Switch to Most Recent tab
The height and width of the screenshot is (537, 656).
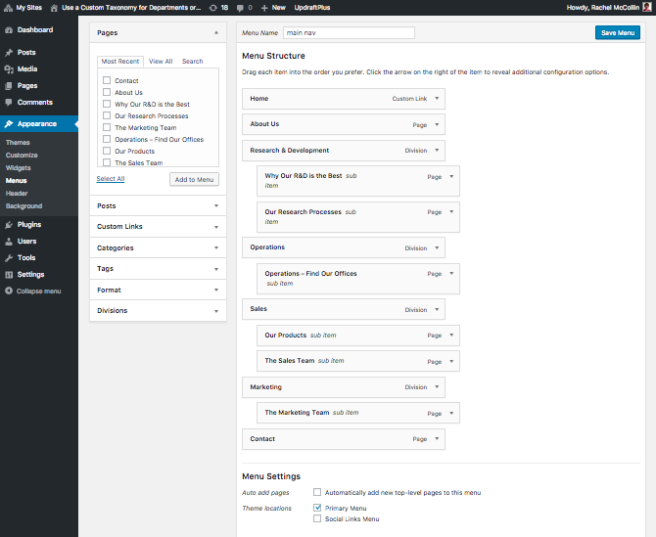(120, 62)
